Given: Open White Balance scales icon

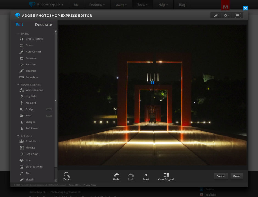Looking at the screenshot, I should tap(22, 90).
